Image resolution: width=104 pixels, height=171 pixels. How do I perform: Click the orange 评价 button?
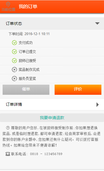pos(78,90)
